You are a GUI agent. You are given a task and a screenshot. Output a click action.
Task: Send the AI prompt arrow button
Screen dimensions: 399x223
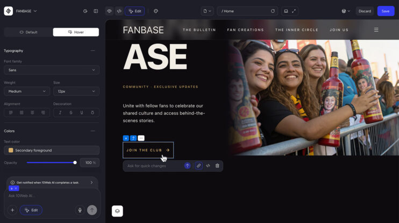tap(92, 210)
